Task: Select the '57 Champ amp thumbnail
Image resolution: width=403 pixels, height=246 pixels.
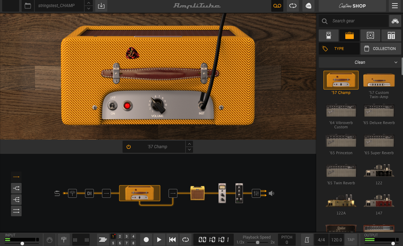Action: (x=341, y=80)
